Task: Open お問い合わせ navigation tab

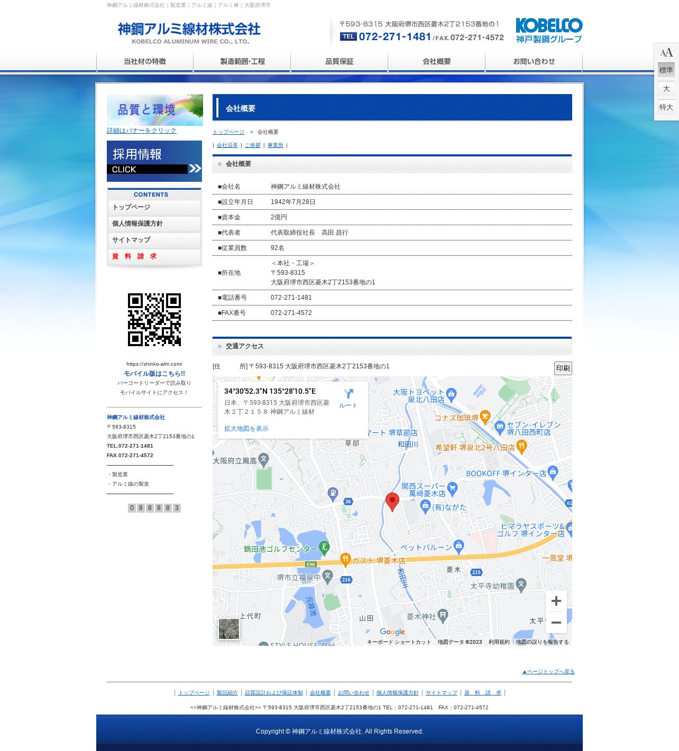Action: tap(534, 61)
